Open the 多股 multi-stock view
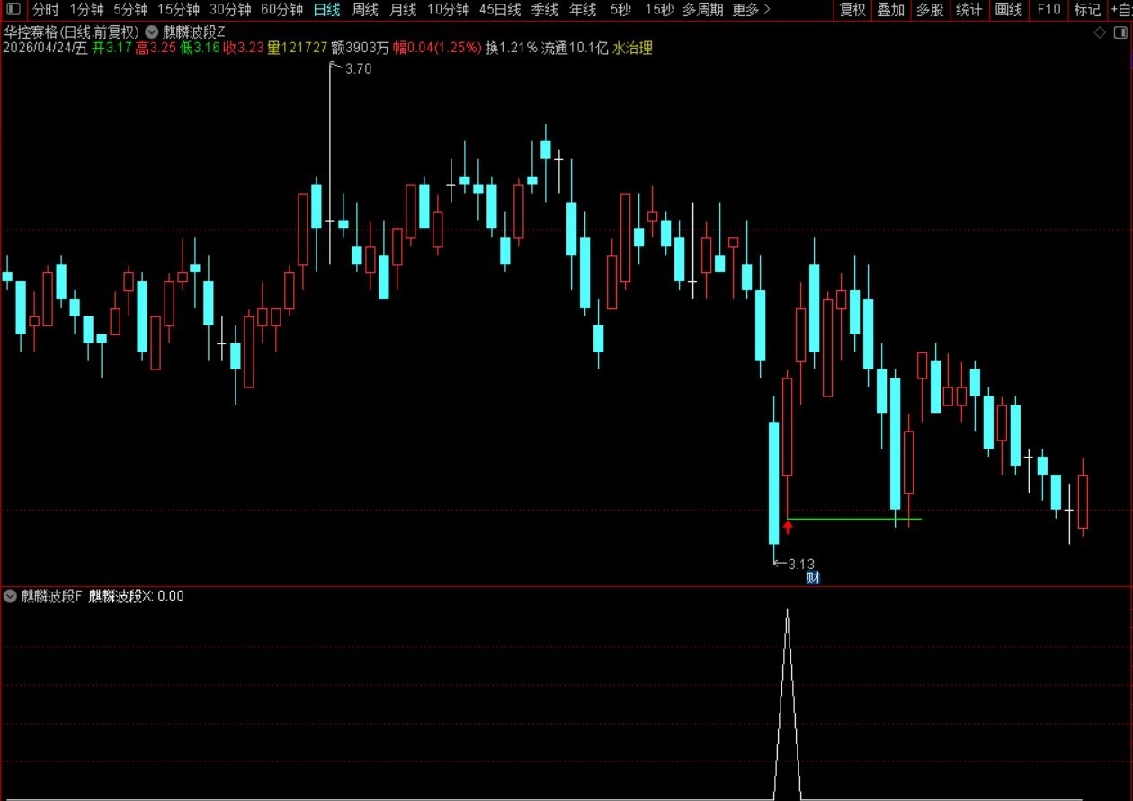1133x801 pixels. (x=930, y=10)
